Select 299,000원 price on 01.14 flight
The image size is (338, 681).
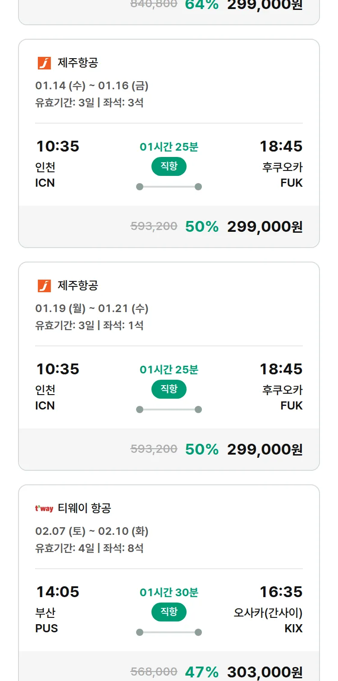point(265,227)
